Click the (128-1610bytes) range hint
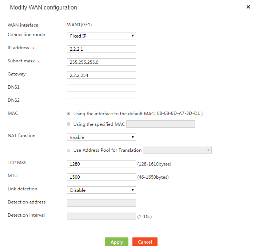Viewport: 259px width, 252px height. point(154,164)
